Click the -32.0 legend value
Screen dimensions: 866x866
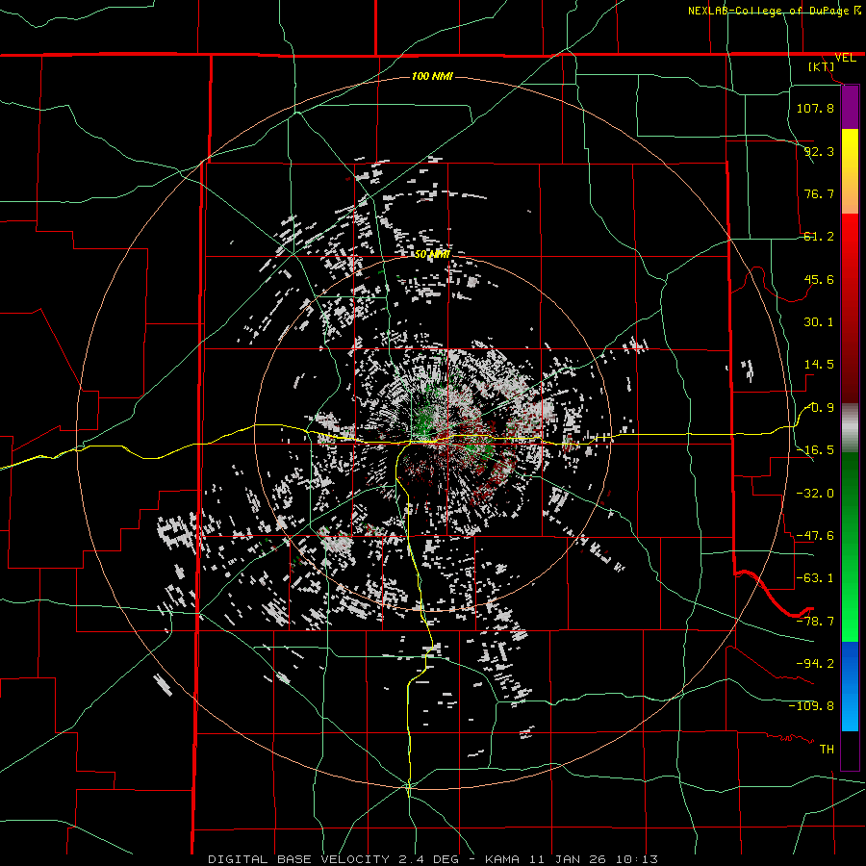(815, 494)
